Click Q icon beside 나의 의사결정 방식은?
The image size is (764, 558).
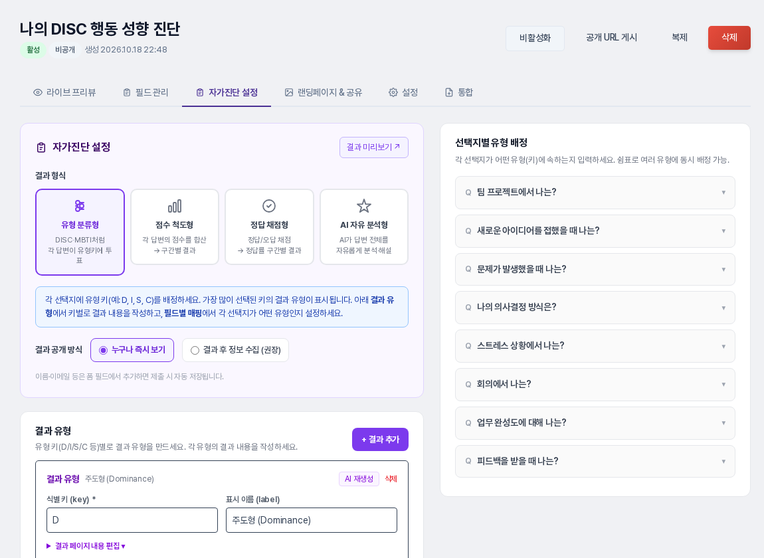[x=468, y=308]
